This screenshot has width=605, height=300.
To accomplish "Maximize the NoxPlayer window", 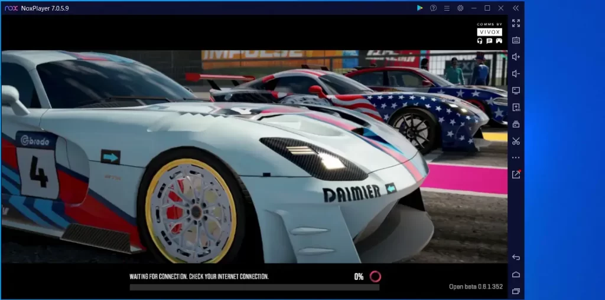I will point(487,8).
